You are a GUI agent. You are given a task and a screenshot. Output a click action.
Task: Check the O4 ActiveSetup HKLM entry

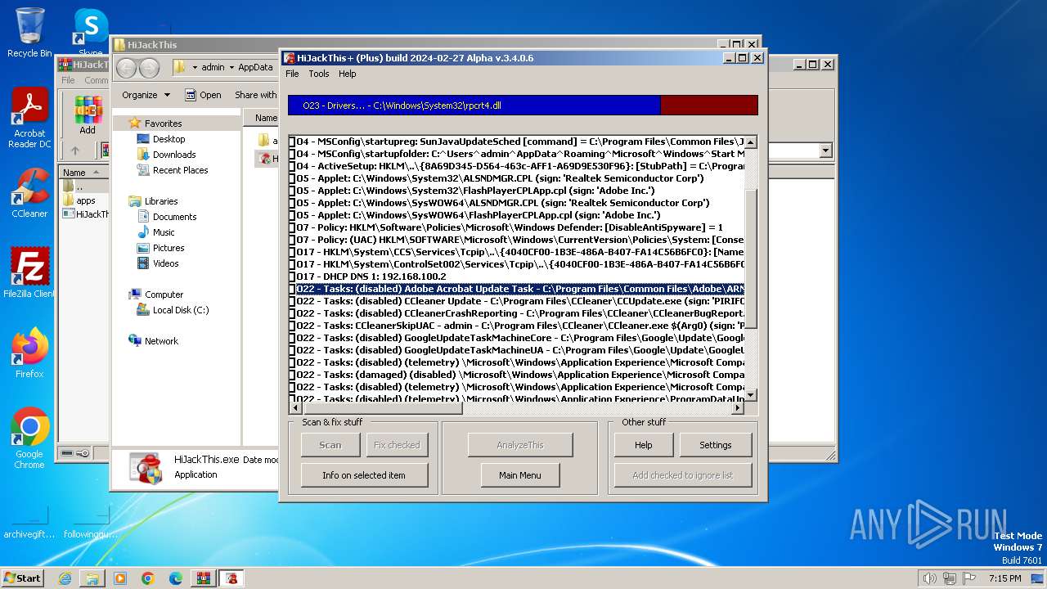(293, 166)
